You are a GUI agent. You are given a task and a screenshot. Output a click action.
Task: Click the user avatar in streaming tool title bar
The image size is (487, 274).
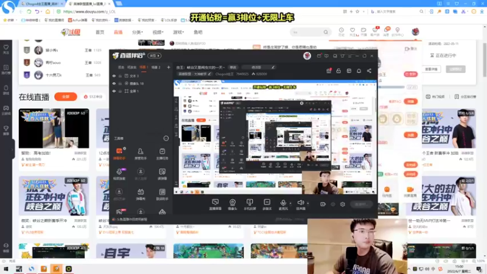pos(307,56)
